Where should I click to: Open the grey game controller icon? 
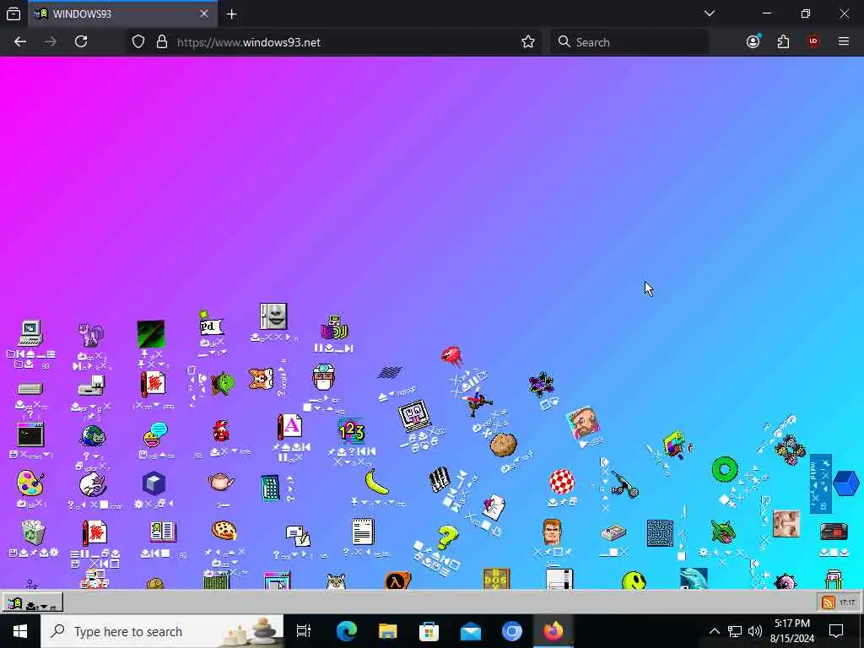(x=613, y=533)
